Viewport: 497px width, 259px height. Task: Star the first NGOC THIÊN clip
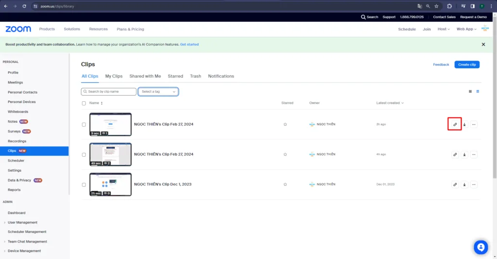(x=285, y=125)
